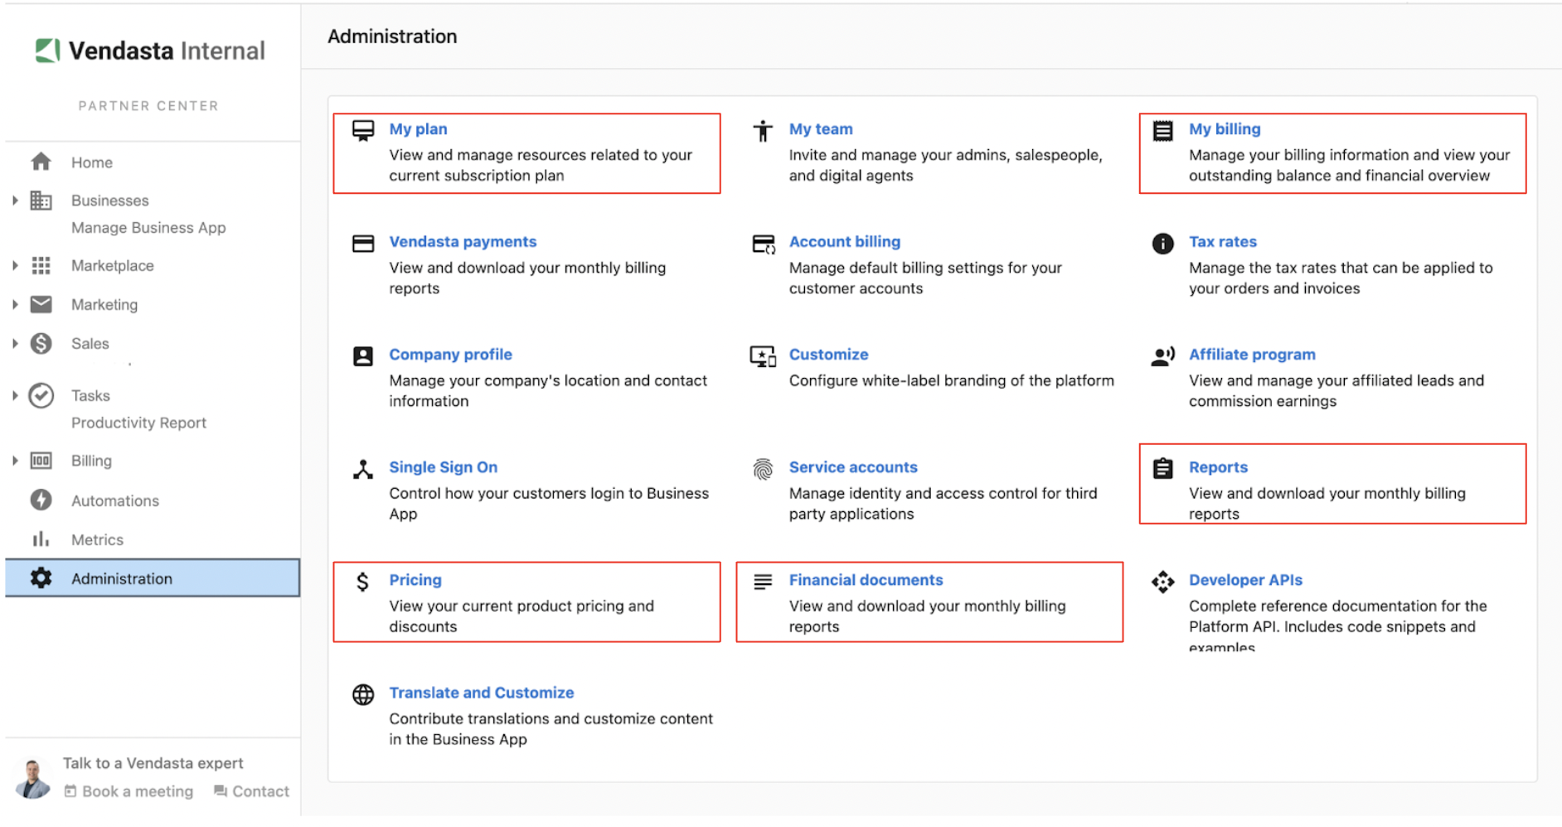Click the Financial documents lines icon
The width and height of the screenshot is (1562, 827).
763,582
